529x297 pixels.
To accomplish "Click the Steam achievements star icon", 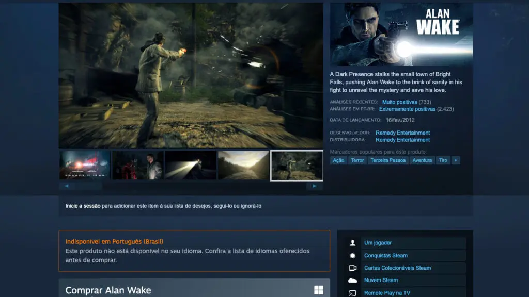I will click(353, 255).
